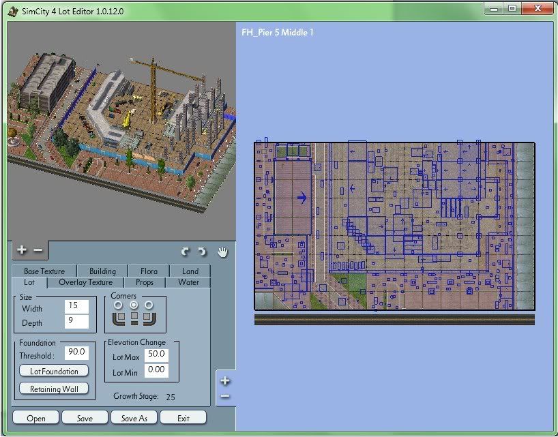This screenshot has height=437, width=558.
Task: Zoom out the lot plan view
Action: coord(225,395)
